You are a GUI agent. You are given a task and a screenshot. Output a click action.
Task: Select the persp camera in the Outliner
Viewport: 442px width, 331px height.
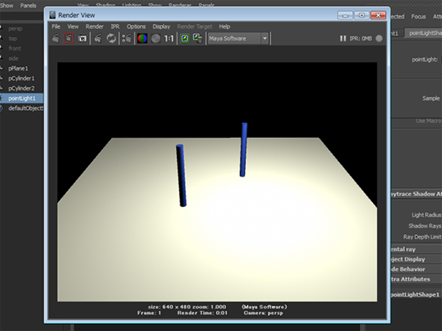click(x=15, y=28)
